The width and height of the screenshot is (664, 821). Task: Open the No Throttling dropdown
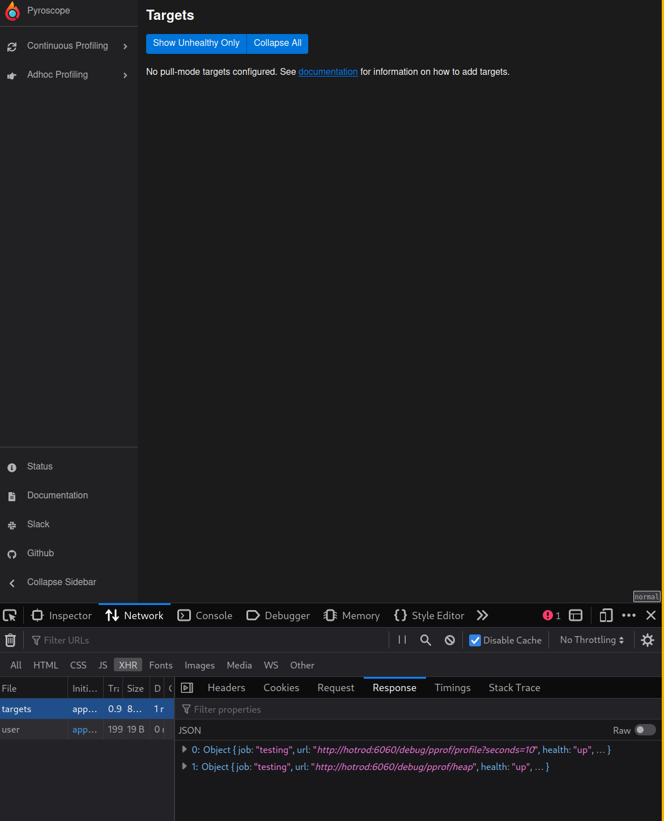(590, 640)
